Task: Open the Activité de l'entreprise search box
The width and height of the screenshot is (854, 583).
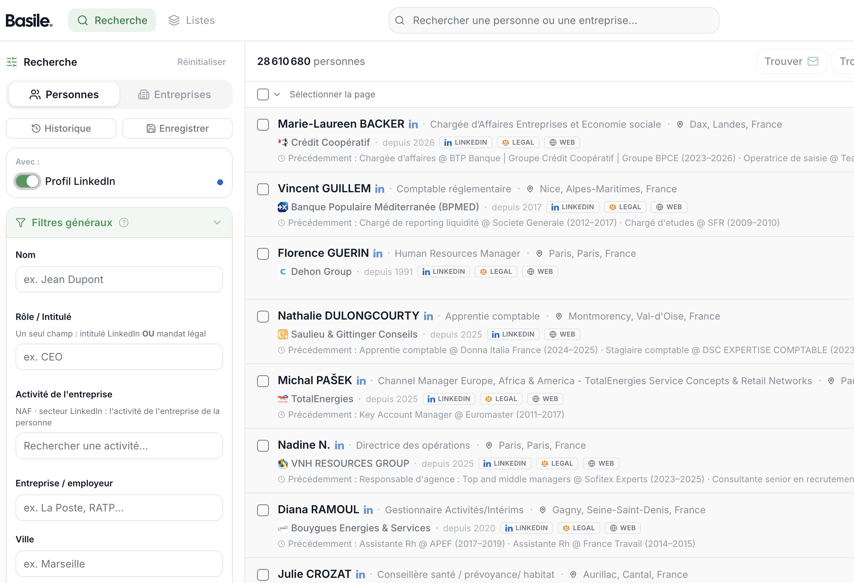Action: (x=119, y=446)
